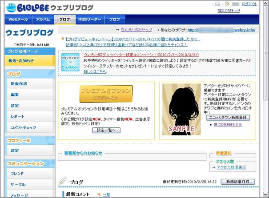Open レポート in the sidebar
The width and height of the screenshot is (269, 198).
[x=31, y=116]
